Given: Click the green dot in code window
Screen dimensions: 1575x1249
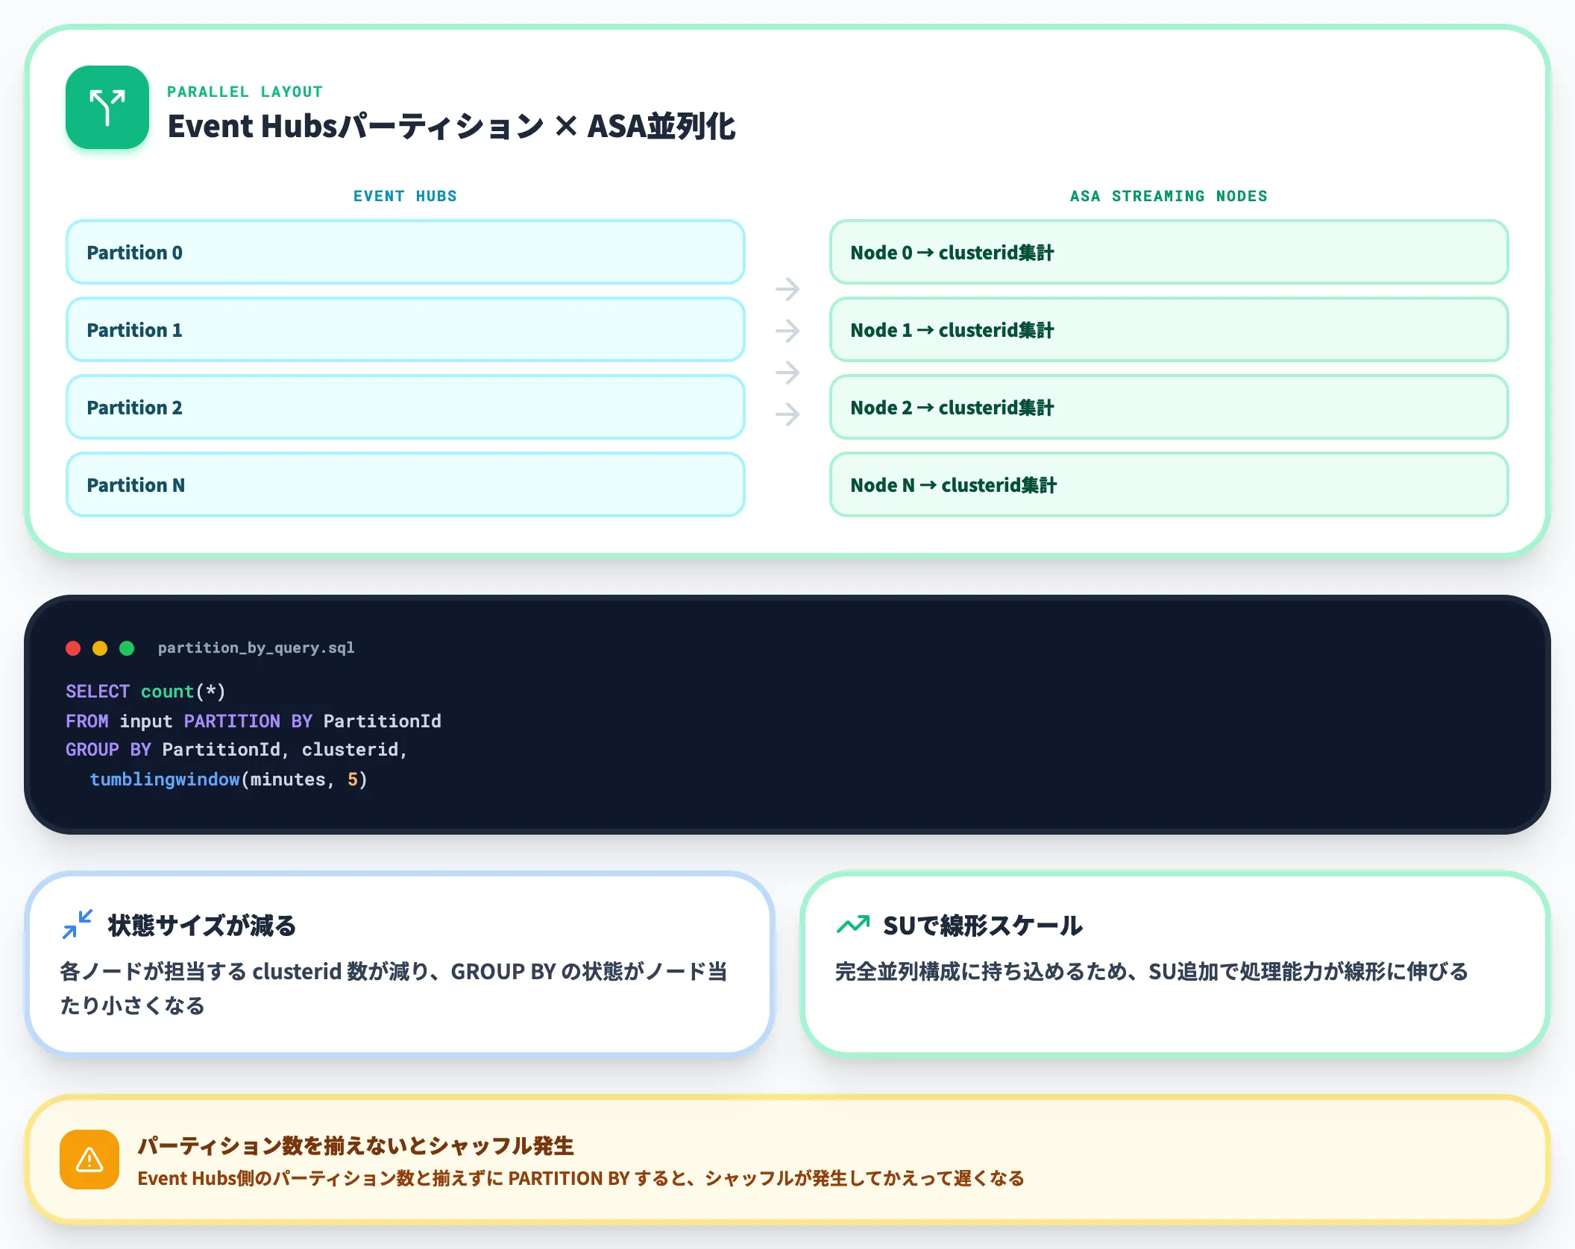Looking at the screenshot, I should coord(127,648).
